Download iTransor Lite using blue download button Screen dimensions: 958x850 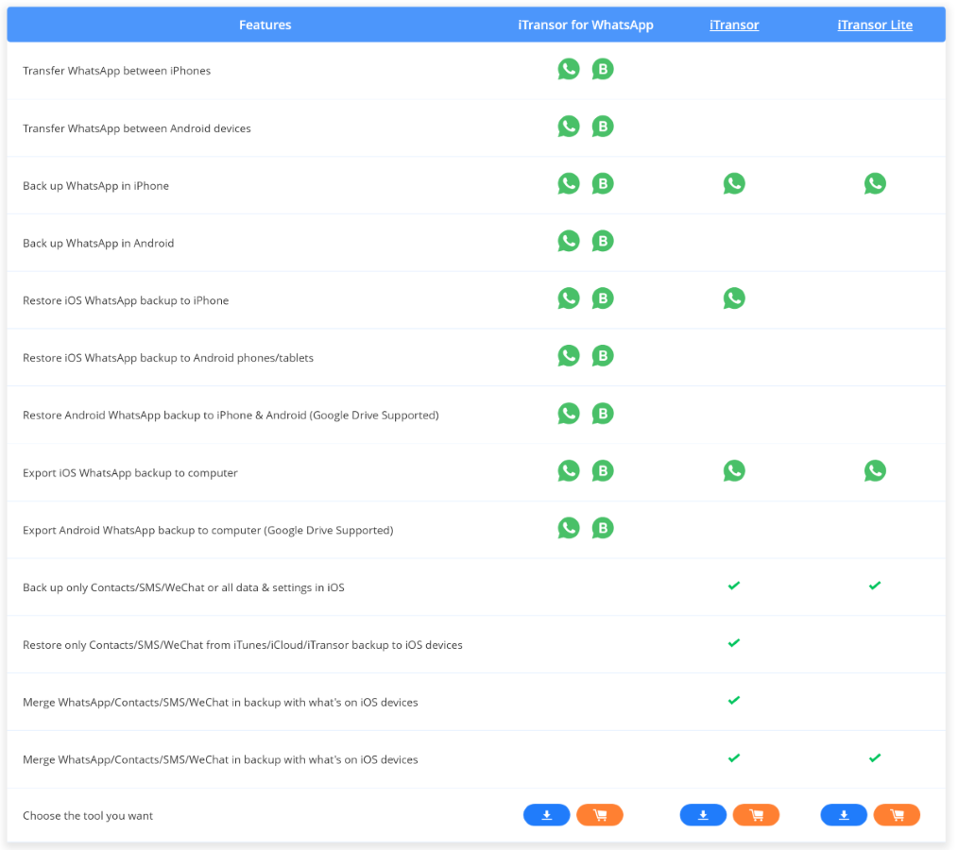pos(844,815)
